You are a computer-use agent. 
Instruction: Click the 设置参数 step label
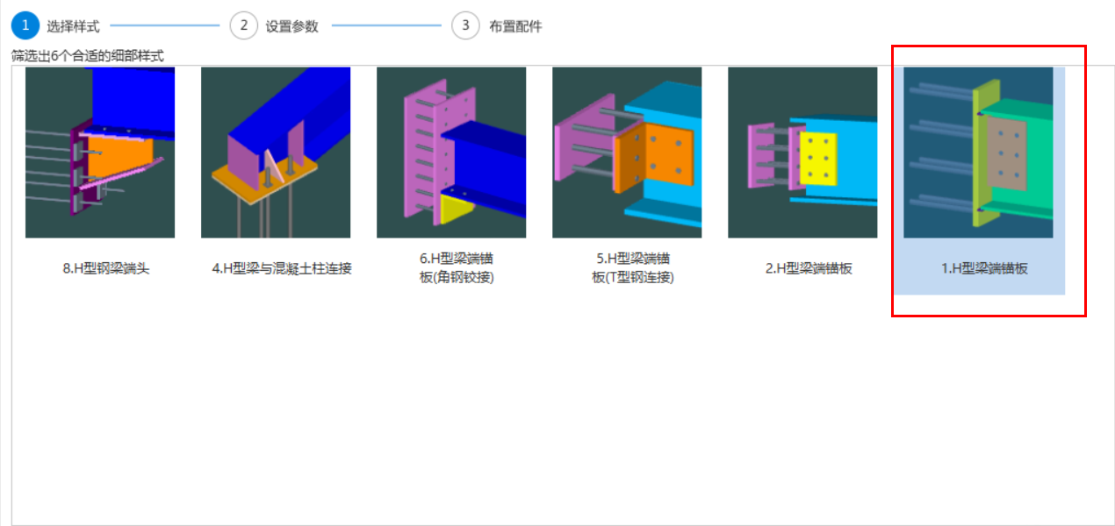292,26
